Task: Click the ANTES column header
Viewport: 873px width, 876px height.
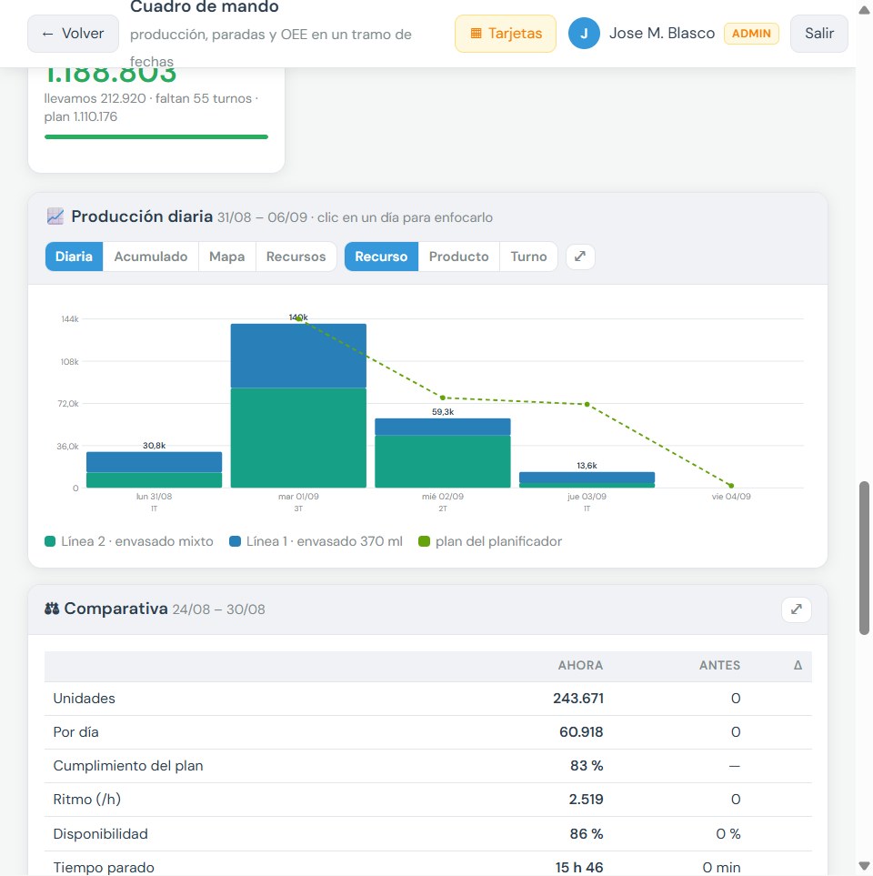Action: 719,665
